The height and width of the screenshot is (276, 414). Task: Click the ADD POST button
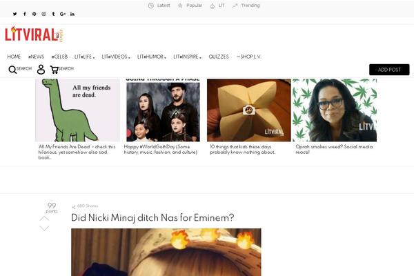coord(389,70)
